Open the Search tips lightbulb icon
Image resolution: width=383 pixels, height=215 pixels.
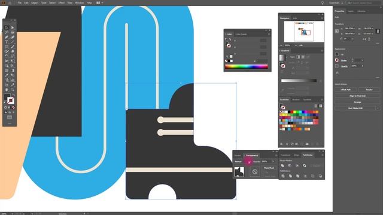pos(323,2)
